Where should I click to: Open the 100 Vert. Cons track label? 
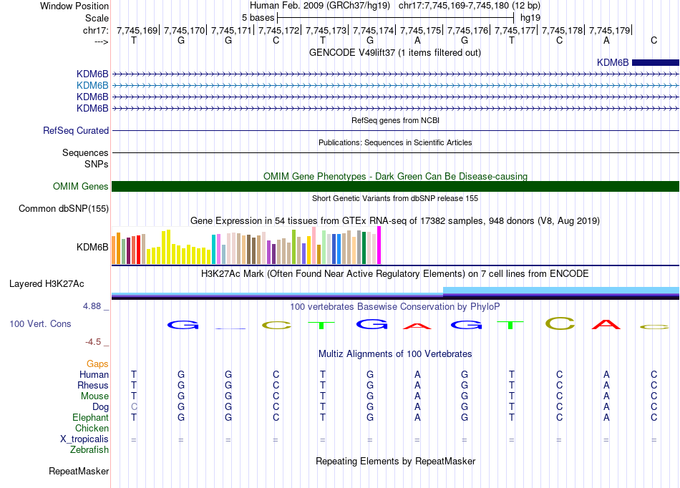40,323
